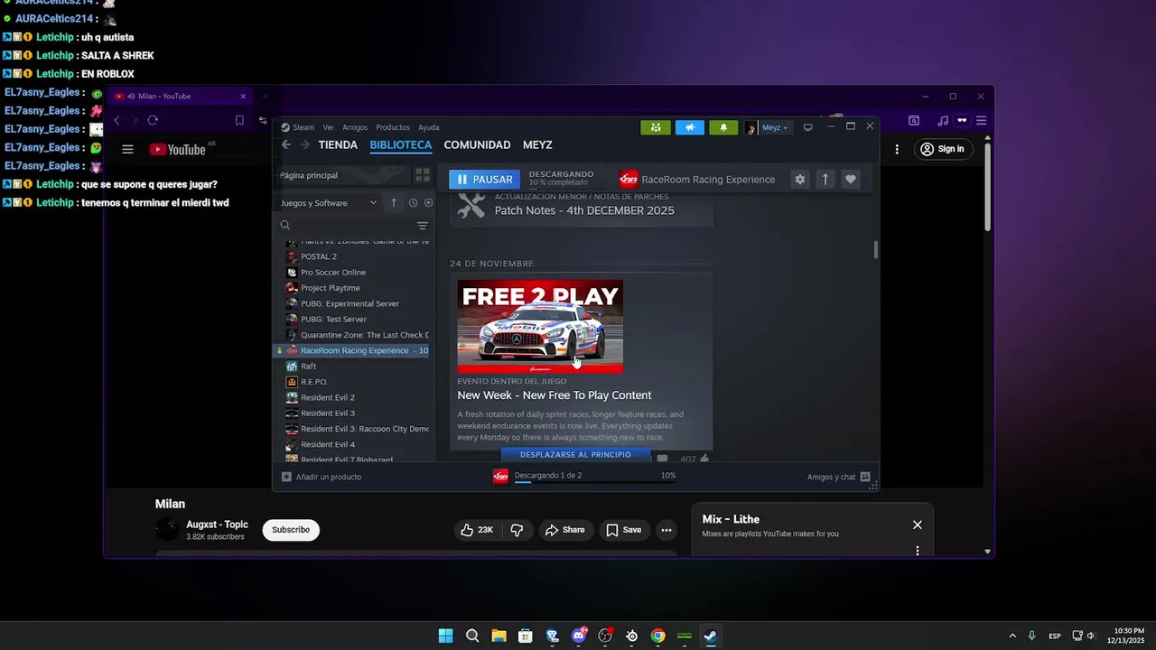Go back in Steam navigation

[x=286, y=144]
